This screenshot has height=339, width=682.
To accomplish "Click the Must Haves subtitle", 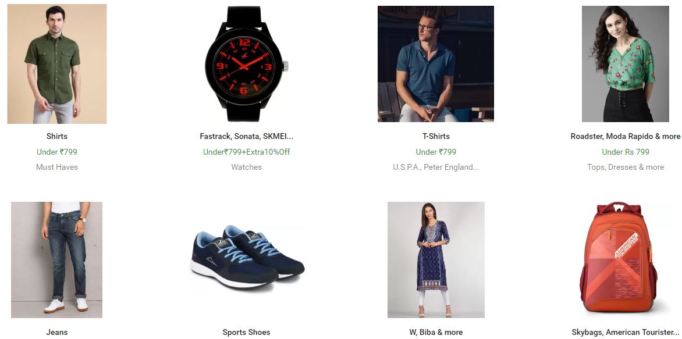I will pyautogui.click(x=57, y=167).
